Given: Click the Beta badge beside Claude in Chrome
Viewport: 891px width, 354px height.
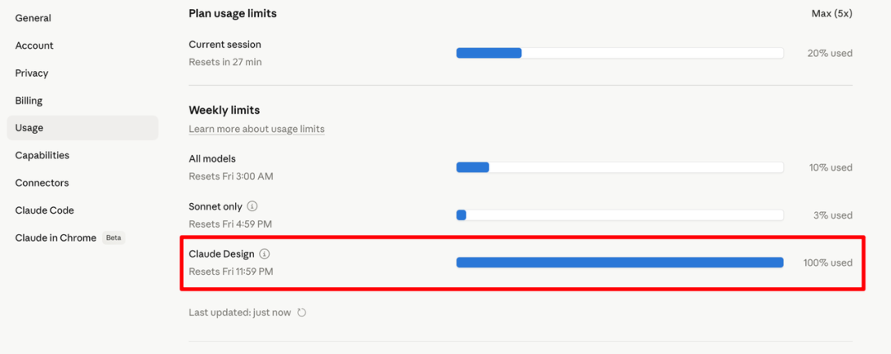Looking at the screenshot, I should (x=113, y=238).
